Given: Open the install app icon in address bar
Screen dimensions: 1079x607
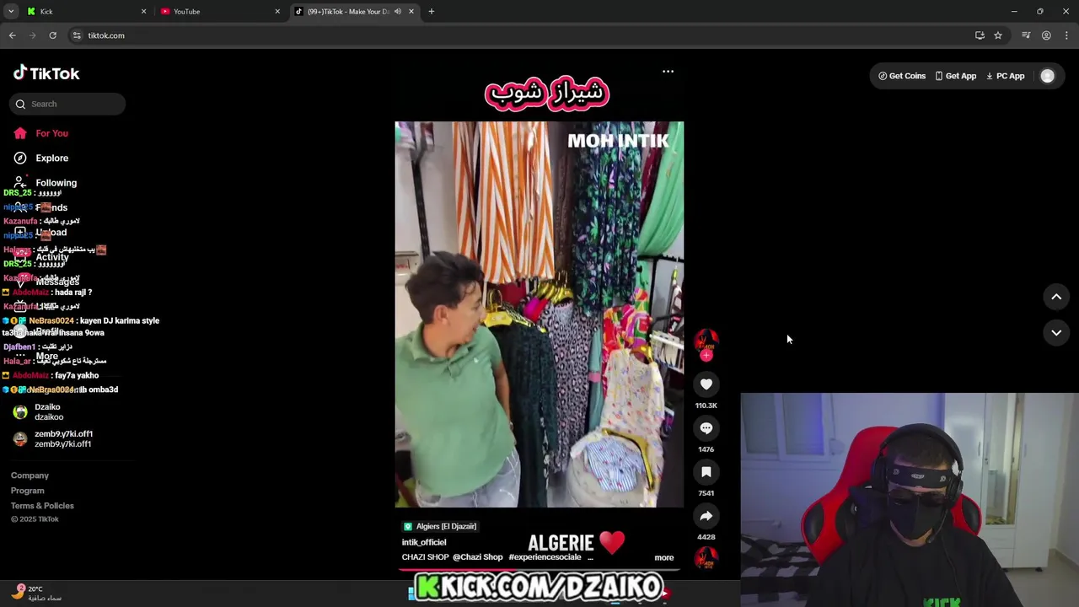Looking at the screenshot, I should [x=980, y=35].
